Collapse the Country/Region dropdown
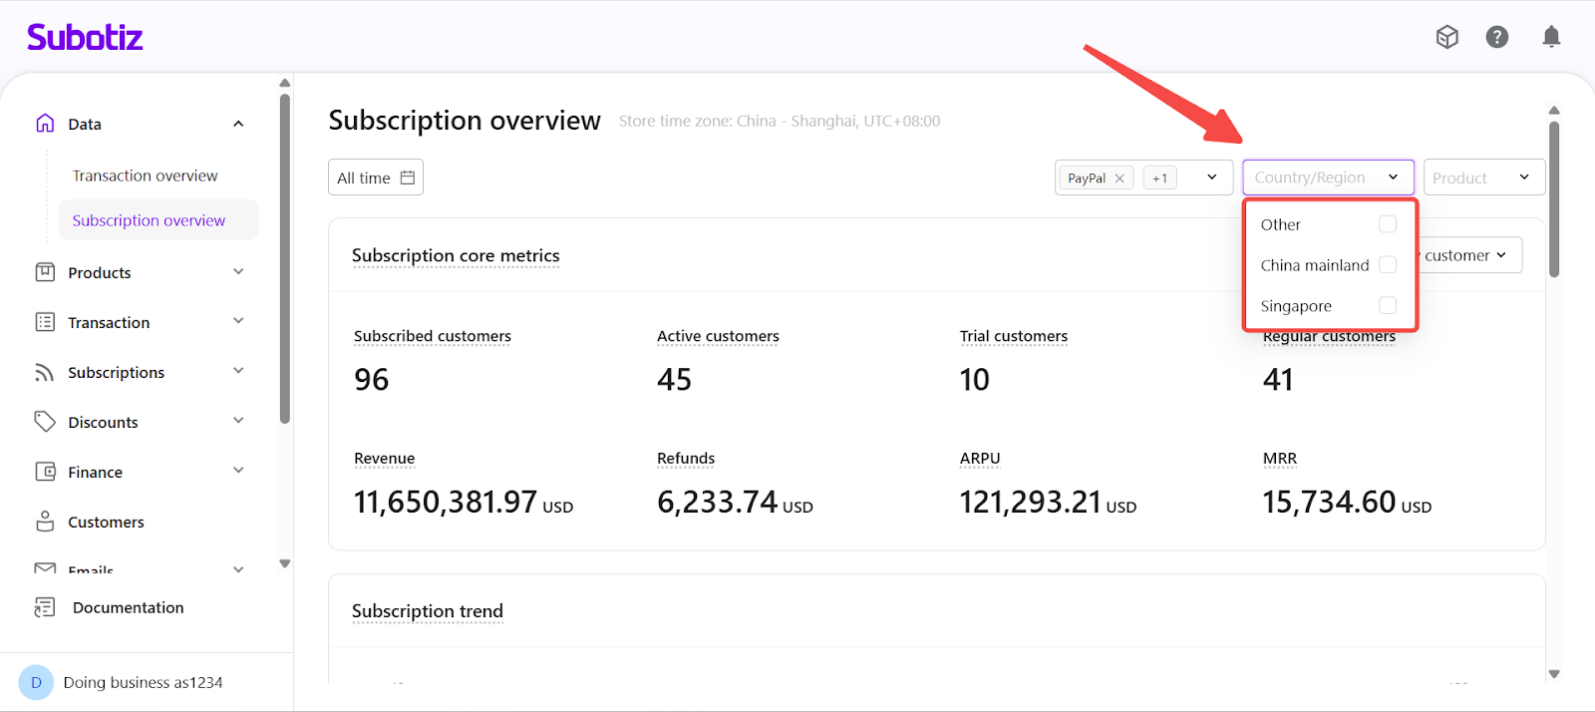Screen dimensions: 1595x712 (1392, 178)
